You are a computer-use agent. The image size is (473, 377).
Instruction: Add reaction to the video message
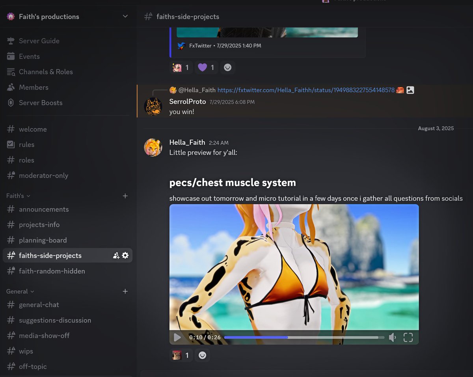(202, 355)
